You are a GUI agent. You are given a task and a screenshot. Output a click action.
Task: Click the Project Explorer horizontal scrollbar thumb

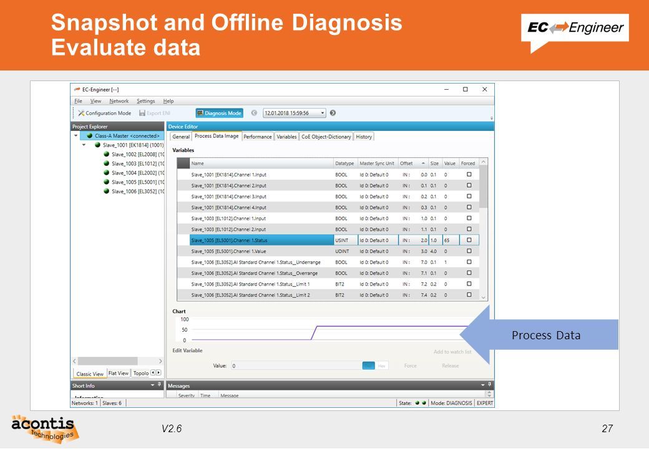[x=108, y=361]
